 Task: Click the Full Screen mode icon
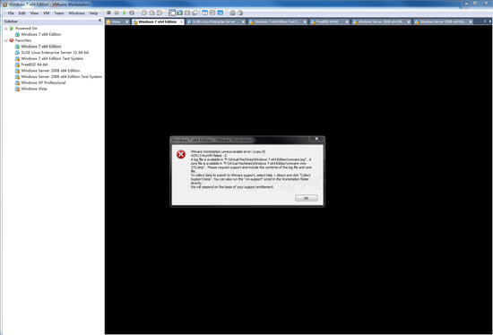(x=187, y=13)
